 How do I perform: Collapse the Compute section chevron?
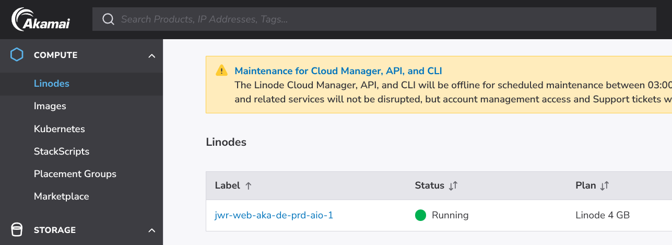coord(152,55)
